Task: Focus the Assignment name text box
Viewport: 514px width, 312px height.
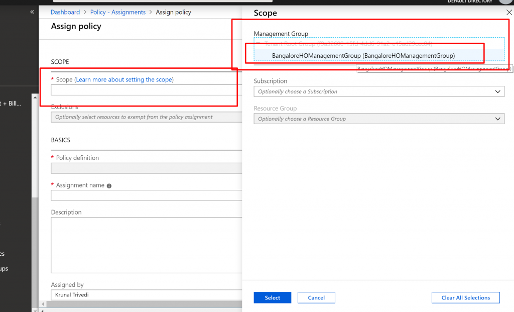Action: pos(146,195)
